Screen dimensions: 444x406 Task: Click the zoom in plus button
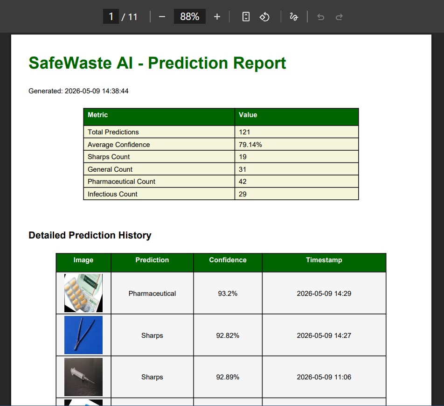coord(217,17)
